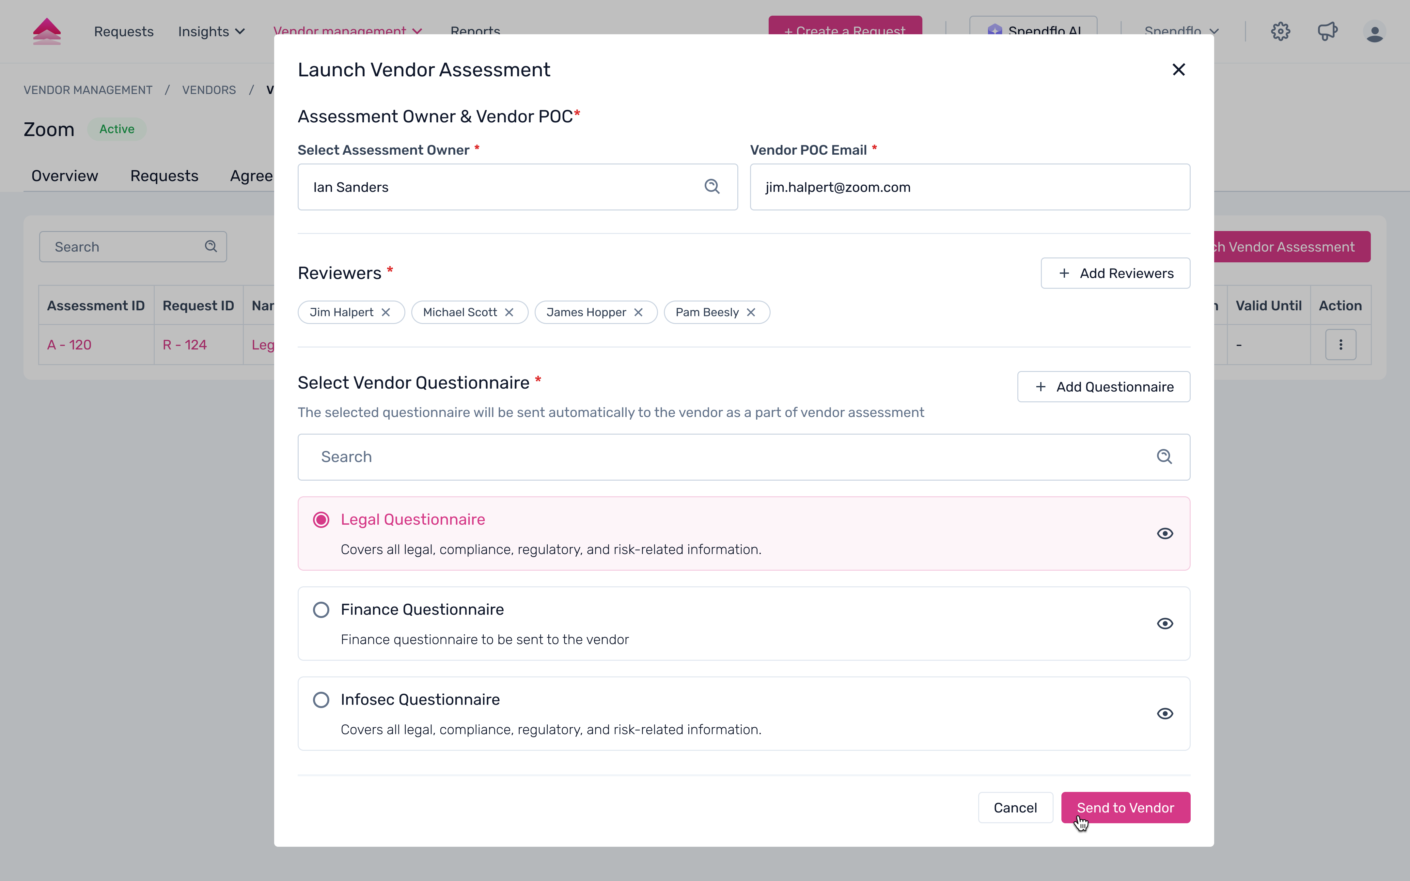Select the Infosec Questionnaire radio button
This screenshot has width=1410, height=881.
click(x=321, y=700)
